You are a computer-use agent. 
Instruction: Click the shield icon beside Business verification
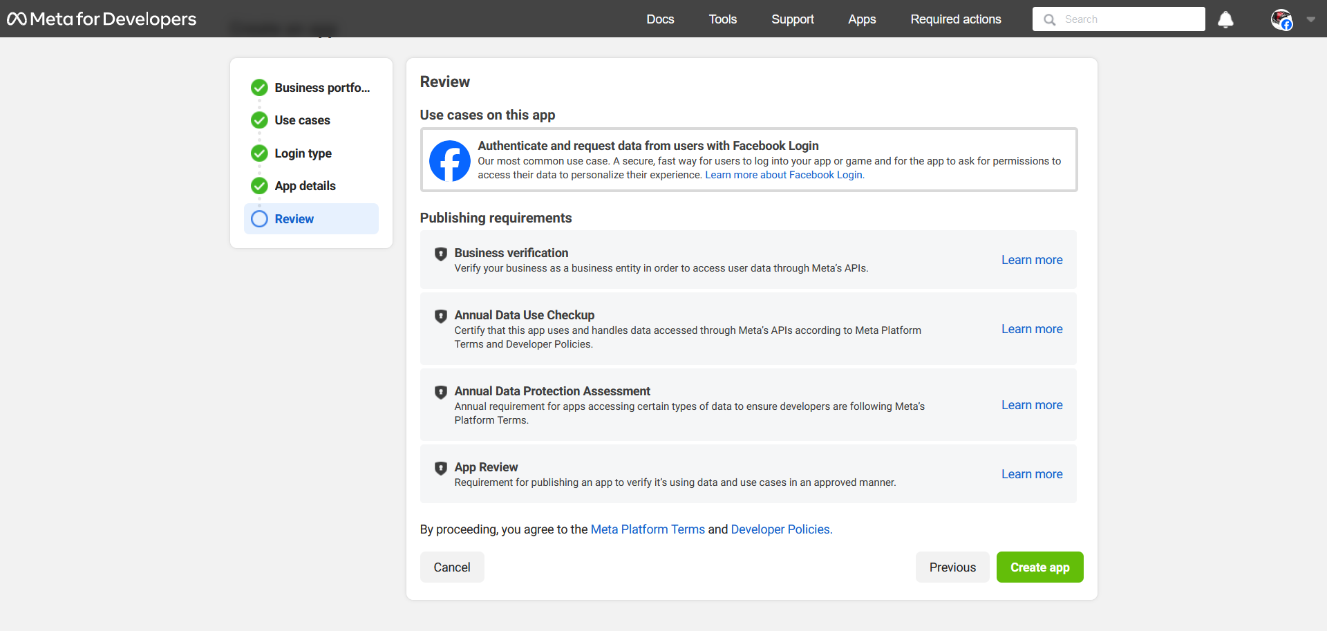[x=441, y=254]
